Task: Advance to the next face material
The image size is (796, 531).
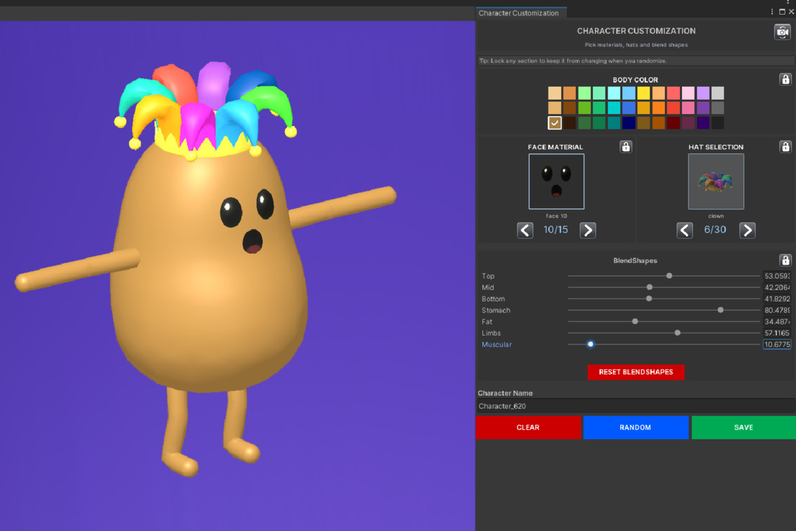Action: [588, 230]
